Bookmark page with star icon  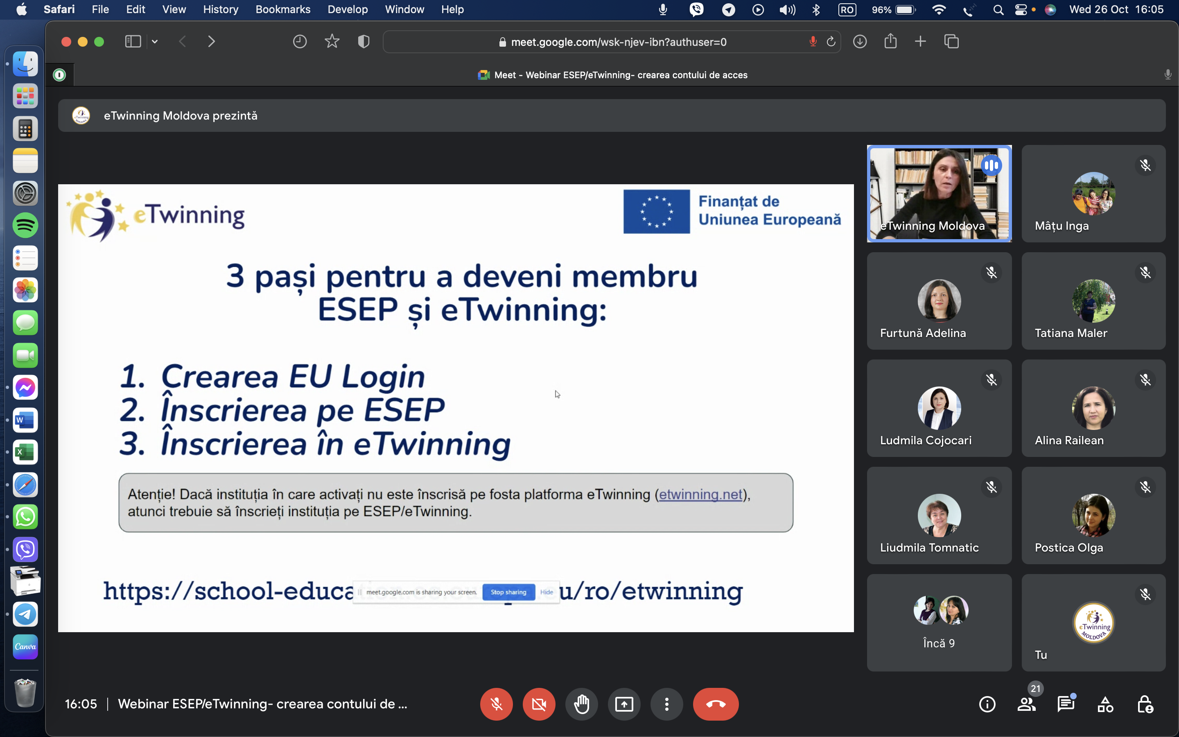pos(332,41)
